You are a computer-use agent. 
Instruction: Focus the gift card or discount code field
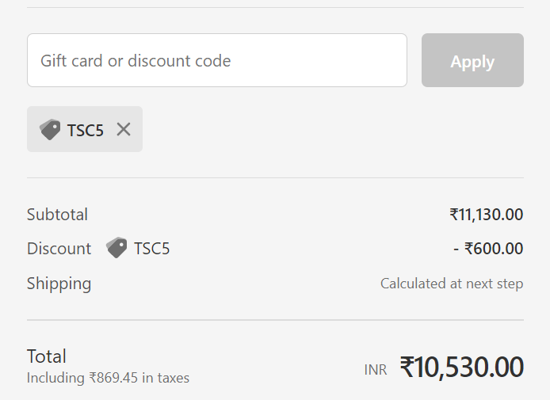click(x=217, y=60)
